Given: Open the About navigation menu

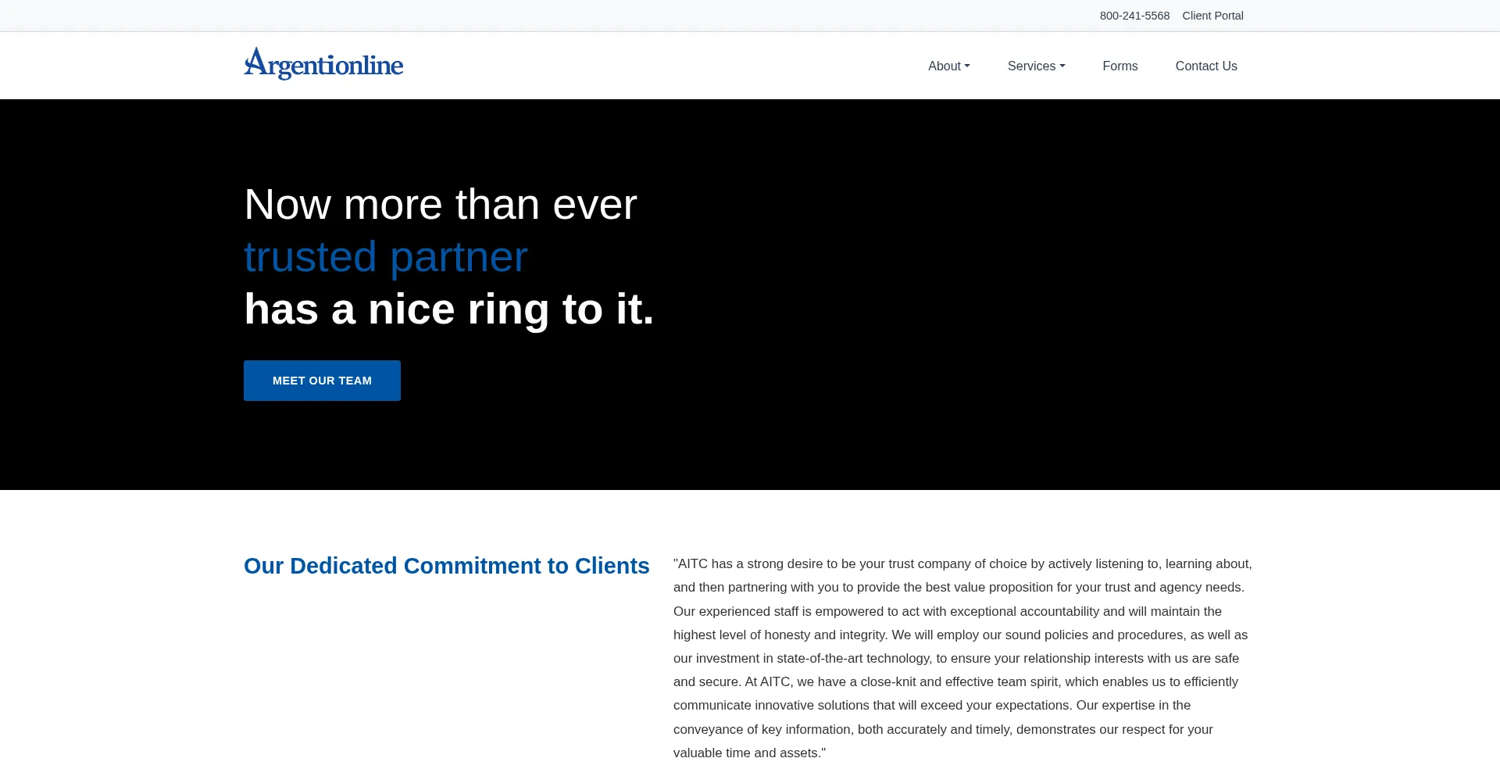Looking at the screenshot, I should 945,66.
